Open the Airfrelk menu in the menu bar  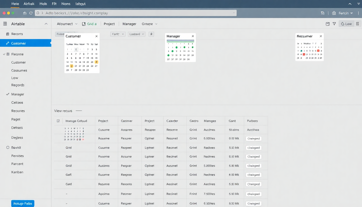(x=29, y=4)
